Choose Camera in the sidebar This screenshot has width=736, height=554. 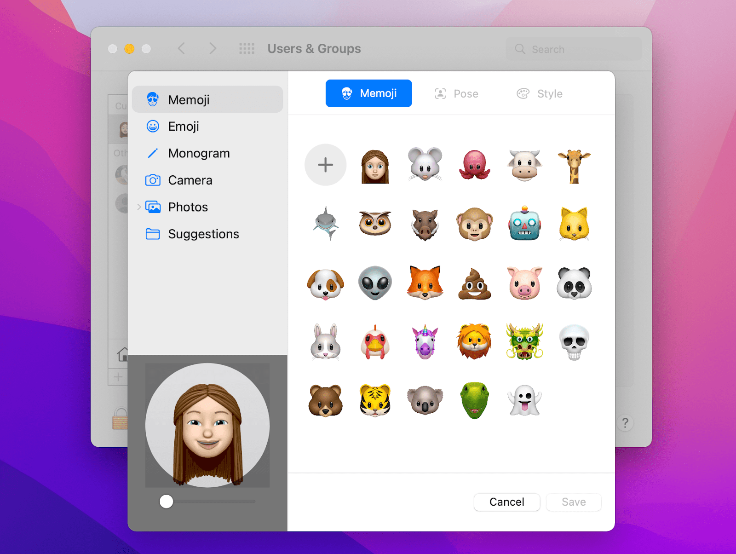(x=207, y=180)
